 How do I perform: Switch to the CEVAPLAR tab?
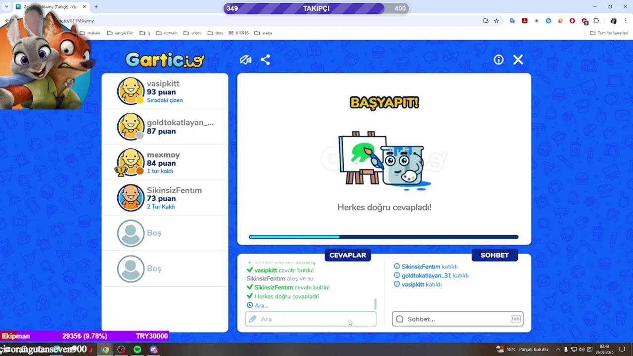point(348,255)
